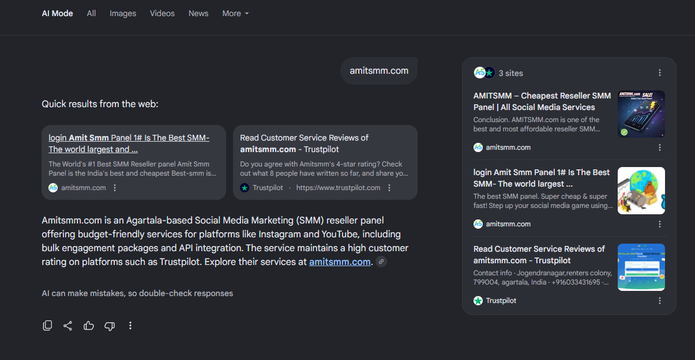Screen dimensions: 695x360
Task: Click the amitsmm favicon in first quick result
Action: click(53, 188)
